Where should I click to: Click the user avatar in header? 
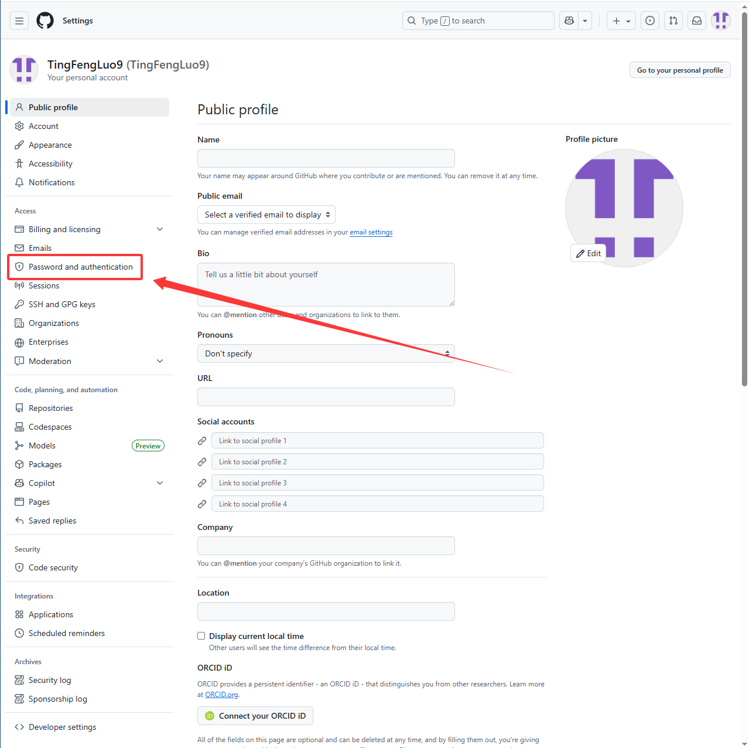pos(721,21)
